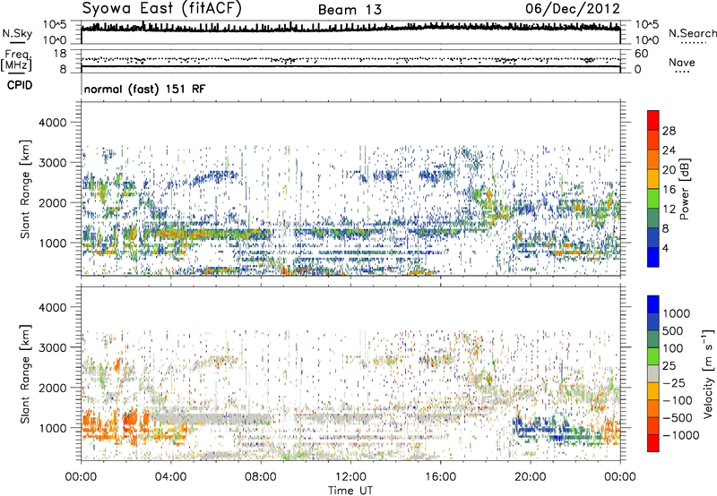Click the "Velocity [m s-1]" colorbar title
The height and width of the screenshot is (496, 717).
click(708, 373)
